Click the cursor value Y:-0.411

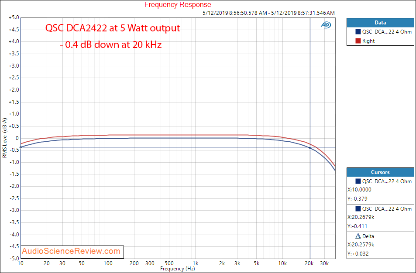click(358, 226)
